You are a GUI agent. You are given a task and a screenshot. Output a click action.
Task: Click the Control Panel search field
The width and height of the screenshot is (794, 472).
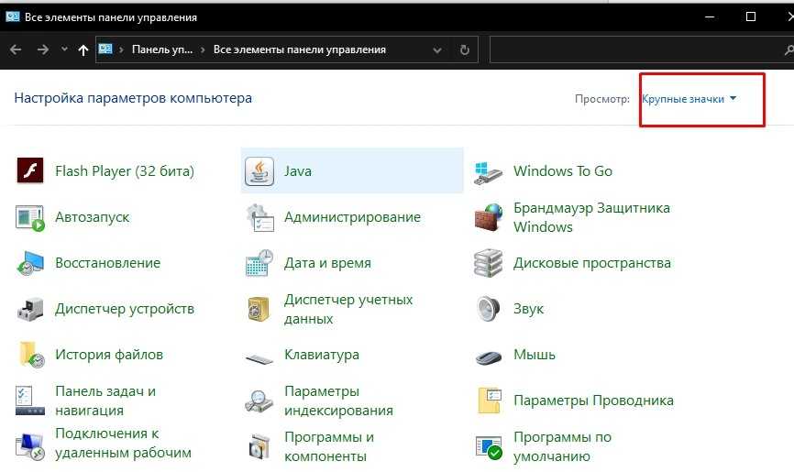pos(633,49)
